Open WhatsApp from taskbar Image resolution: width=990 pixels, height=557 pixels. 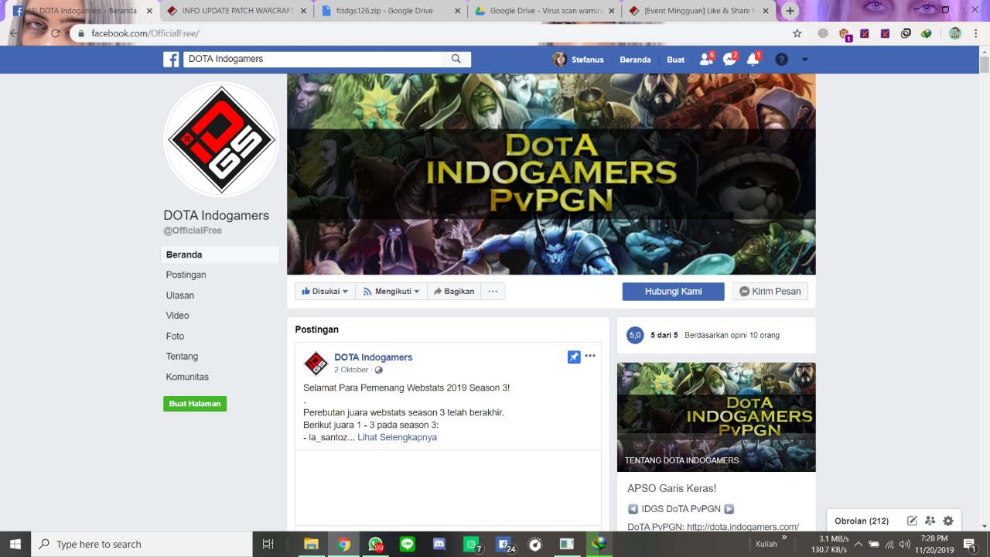pyautogui.click(x=376, y=544)
